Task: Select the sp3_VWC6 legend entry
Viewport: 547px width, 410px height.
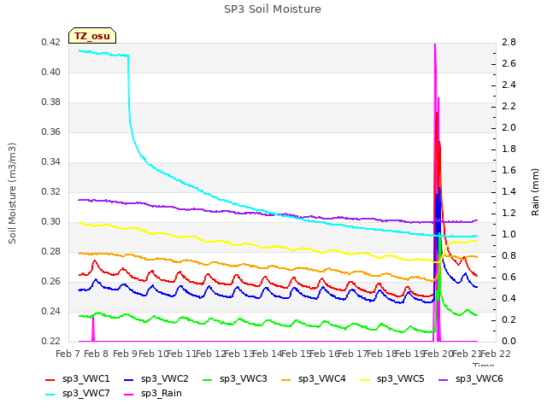Action: 471,379
